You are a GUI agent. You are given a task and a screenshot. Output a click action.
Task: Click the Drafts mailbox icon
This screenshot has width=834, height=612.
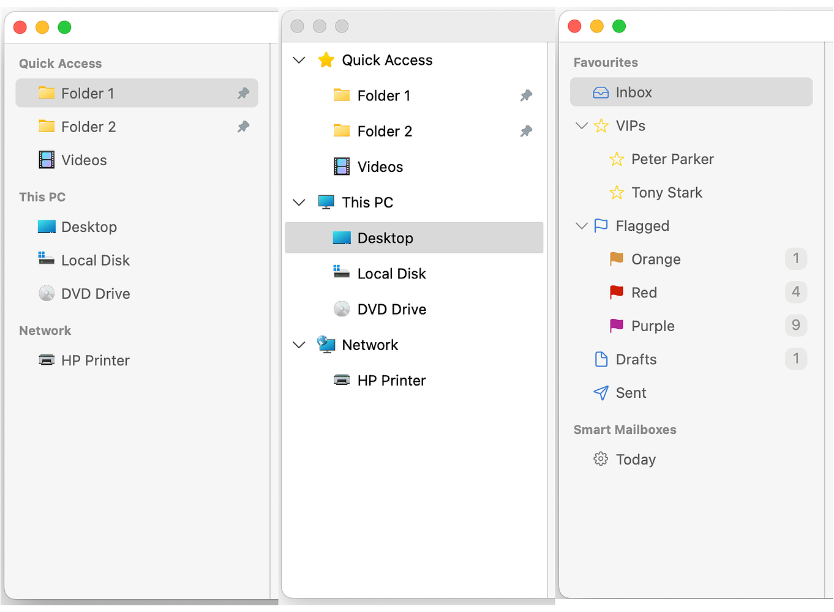point(601,359)
